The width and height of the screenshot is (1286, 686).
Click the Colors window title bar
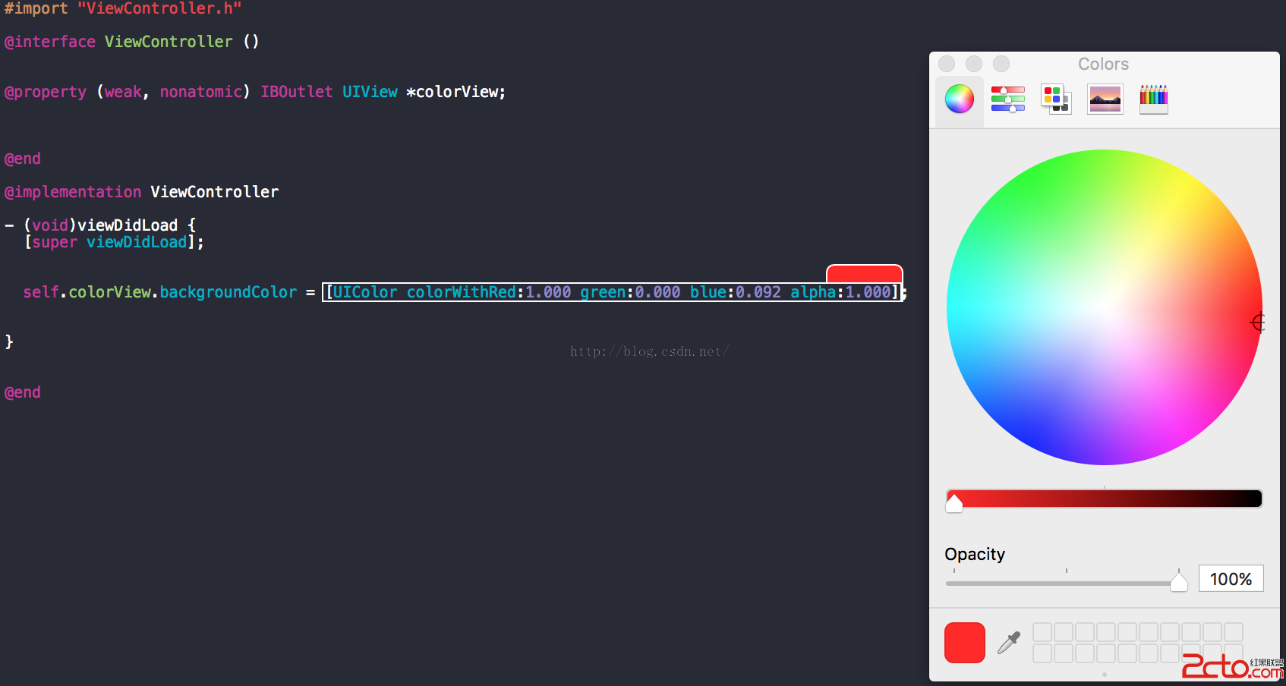coord(1103,65)
